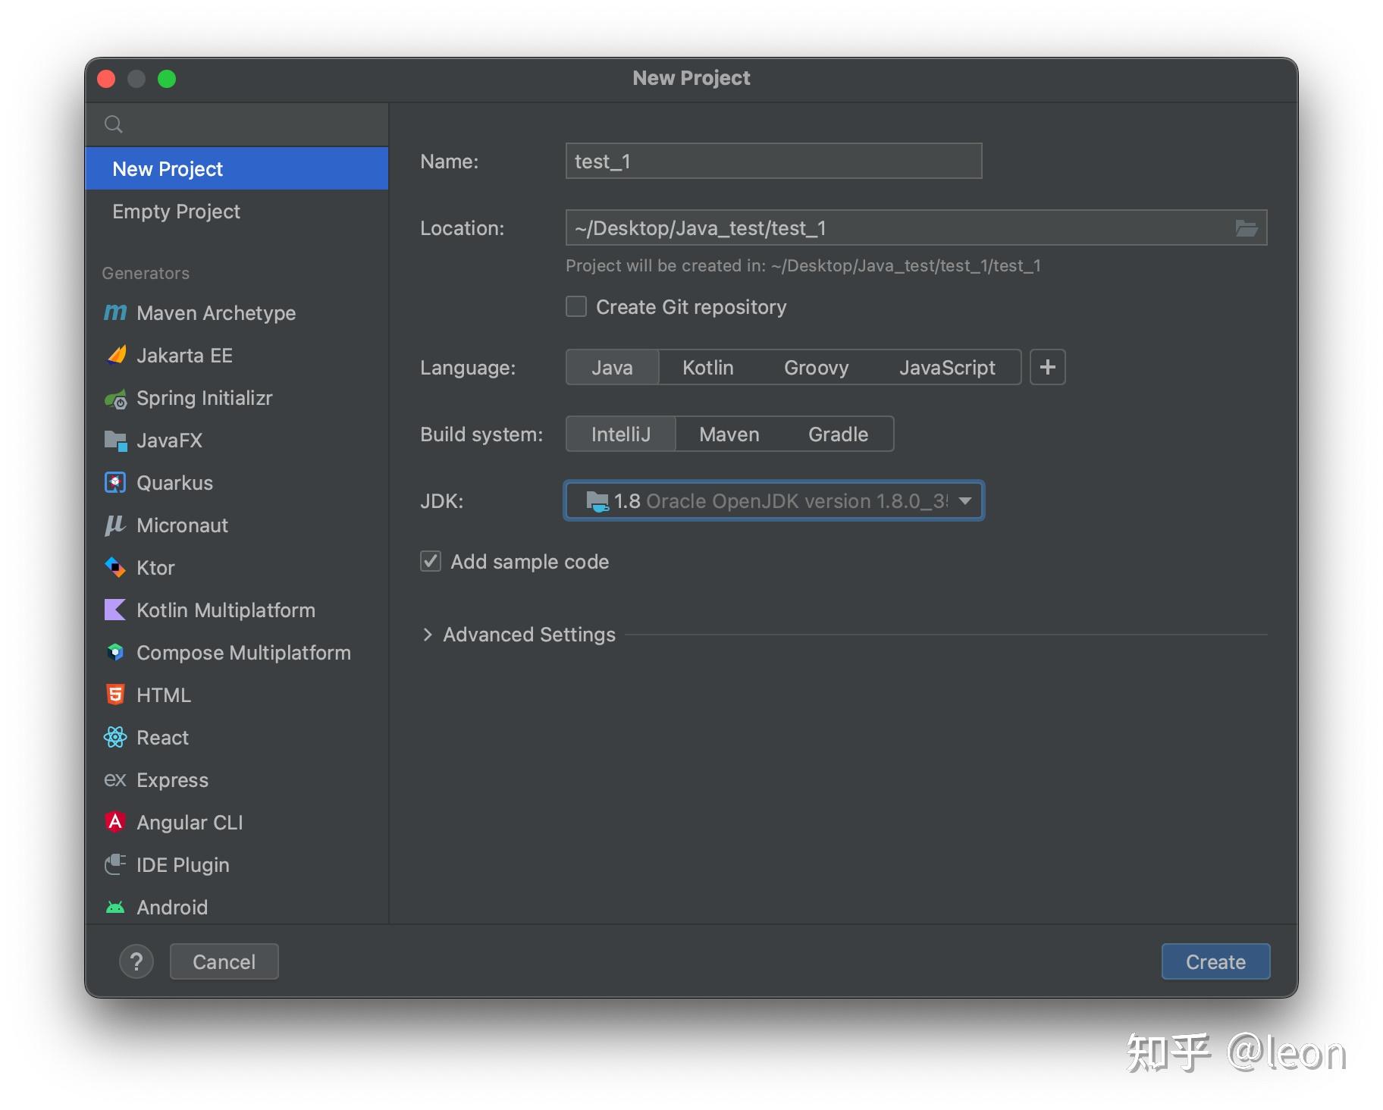Select the Micronaut generator
The image size is (1383, 1110).
pyautogui.click(x=181, y=525)
